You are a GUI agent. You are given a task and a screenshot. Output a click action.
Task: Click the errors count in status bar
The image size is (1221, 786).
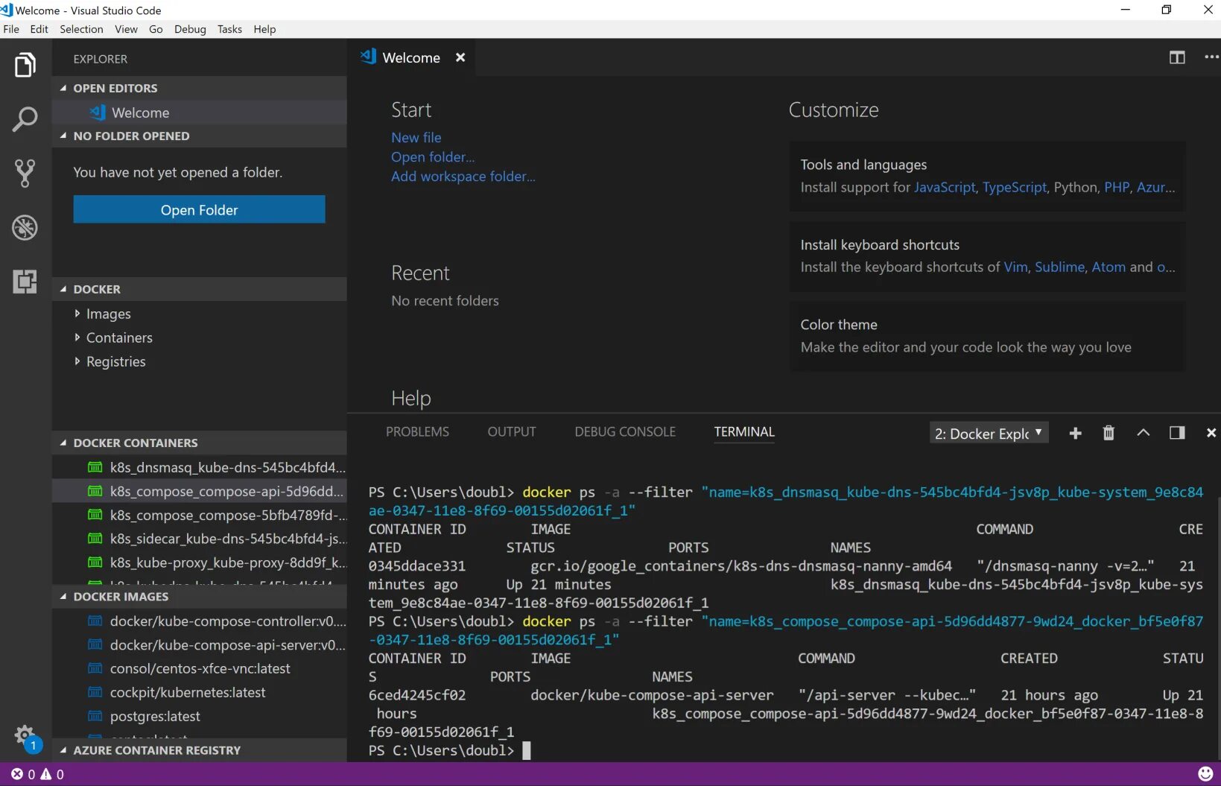click(x=23, y=774)
